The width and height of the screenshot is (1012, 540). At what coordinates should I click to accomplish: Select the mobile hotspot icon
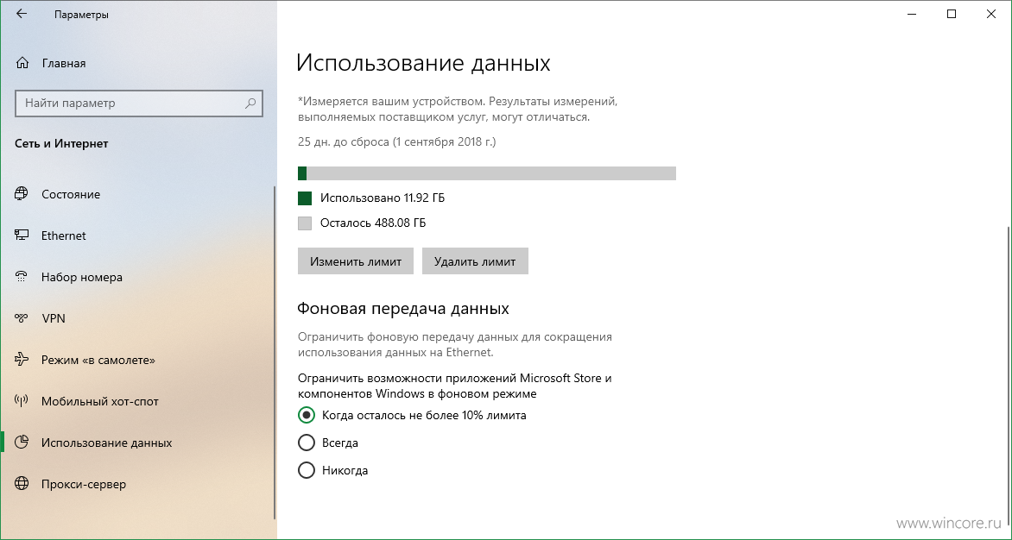(x=22, y=401)
